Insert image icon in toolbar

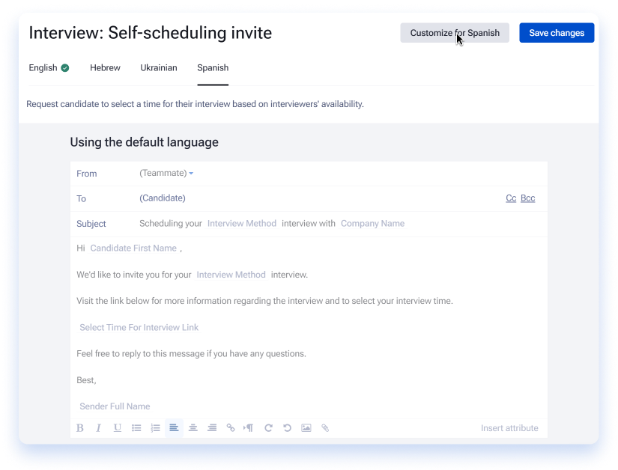coord(306,428)
